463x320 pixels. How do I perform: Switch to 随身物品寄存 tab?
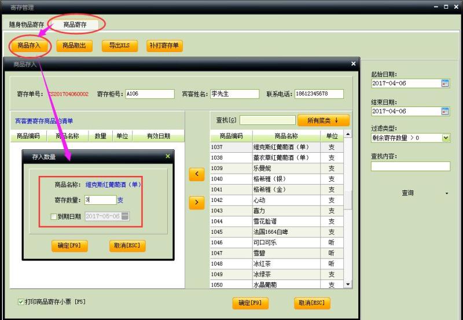(27, 25)
